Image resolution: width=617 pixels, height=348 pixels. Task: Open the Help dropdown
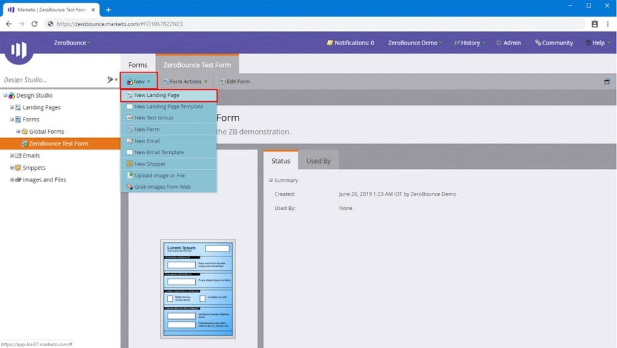point(598,42)
